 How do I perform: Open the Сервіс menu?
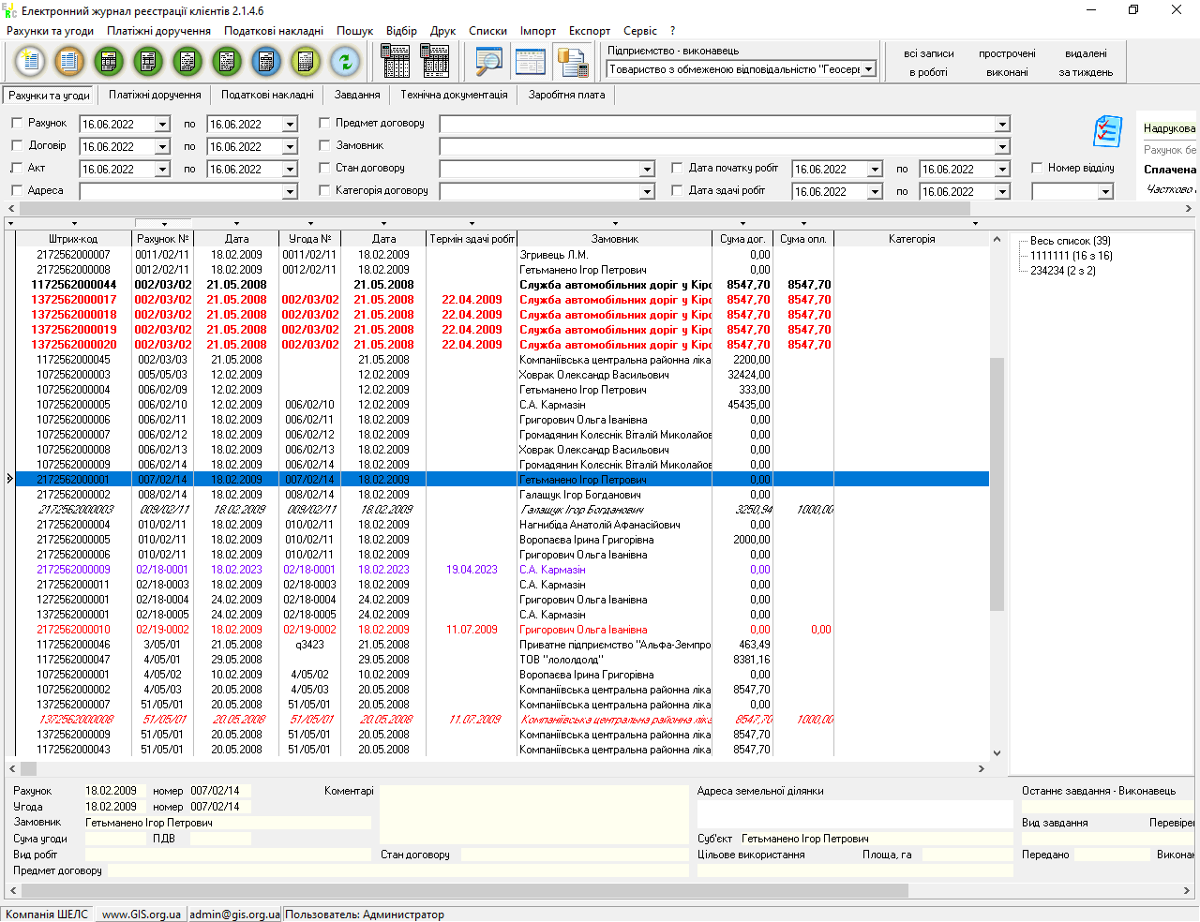pyautogui.click(x=640, y=31)
